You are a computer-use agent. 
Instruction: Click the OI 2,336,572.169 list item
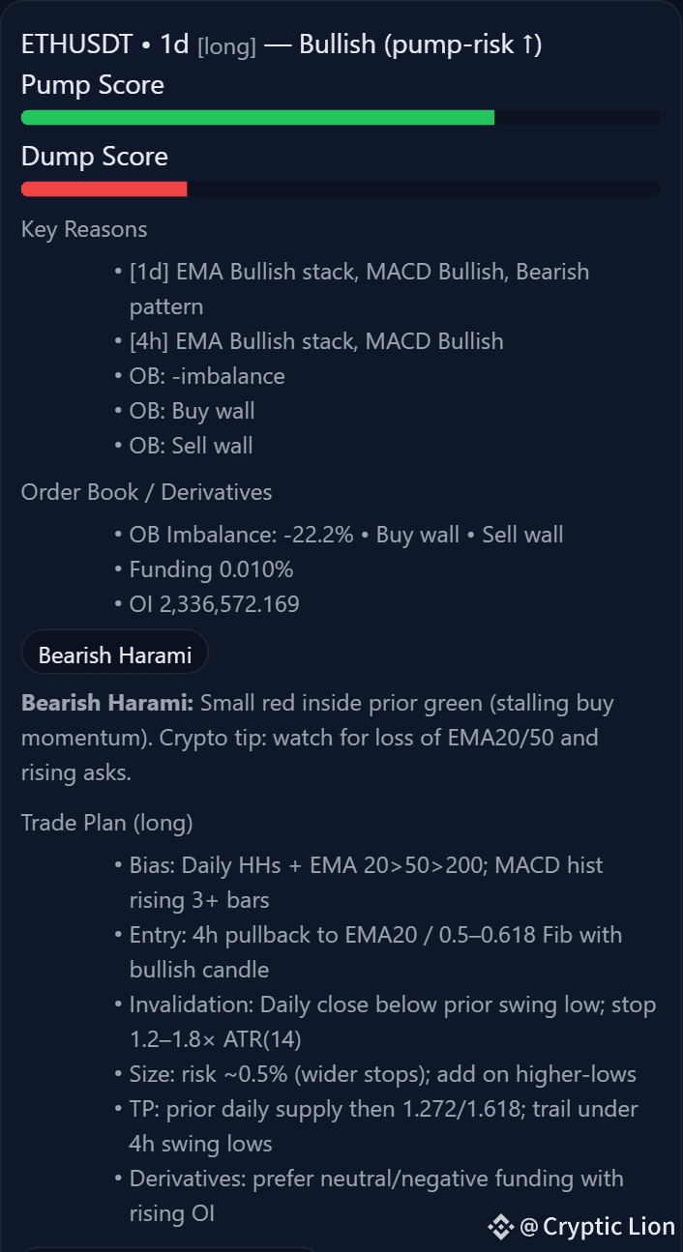click(214, 604)
